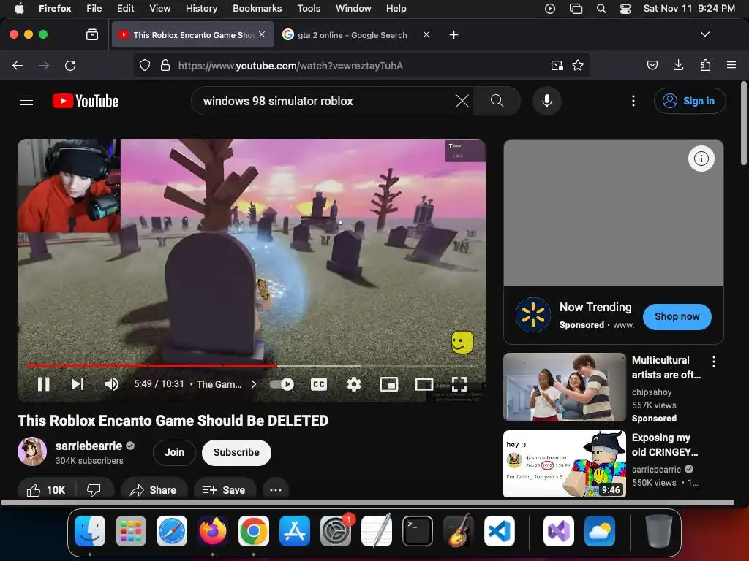This screenshot has width=749, height=561.
Task: Open sarriebearrie channel avatar
Action: pyautogui.click(x=32, y=451)
